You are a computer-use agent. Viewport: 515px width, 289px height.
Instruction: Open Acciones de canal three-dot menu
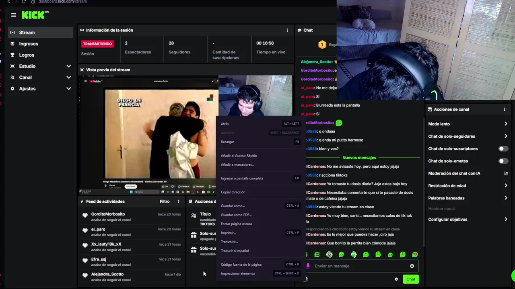[x=505, y=109]
